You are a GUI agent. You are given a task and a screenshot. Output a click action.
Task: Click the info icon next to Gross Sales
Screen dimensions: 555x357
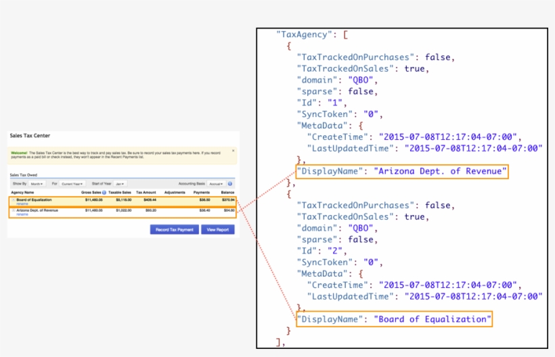pyautogui.click(x=104, y=193)
